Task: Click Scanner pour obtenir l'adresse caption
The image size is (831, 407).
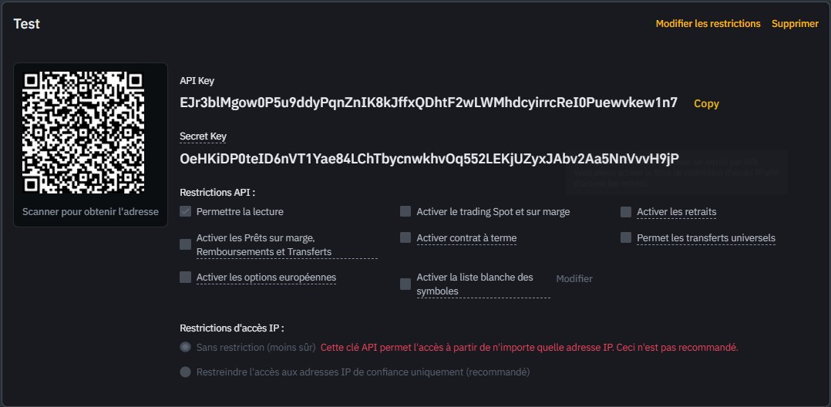Action: [x=90, y=212]
